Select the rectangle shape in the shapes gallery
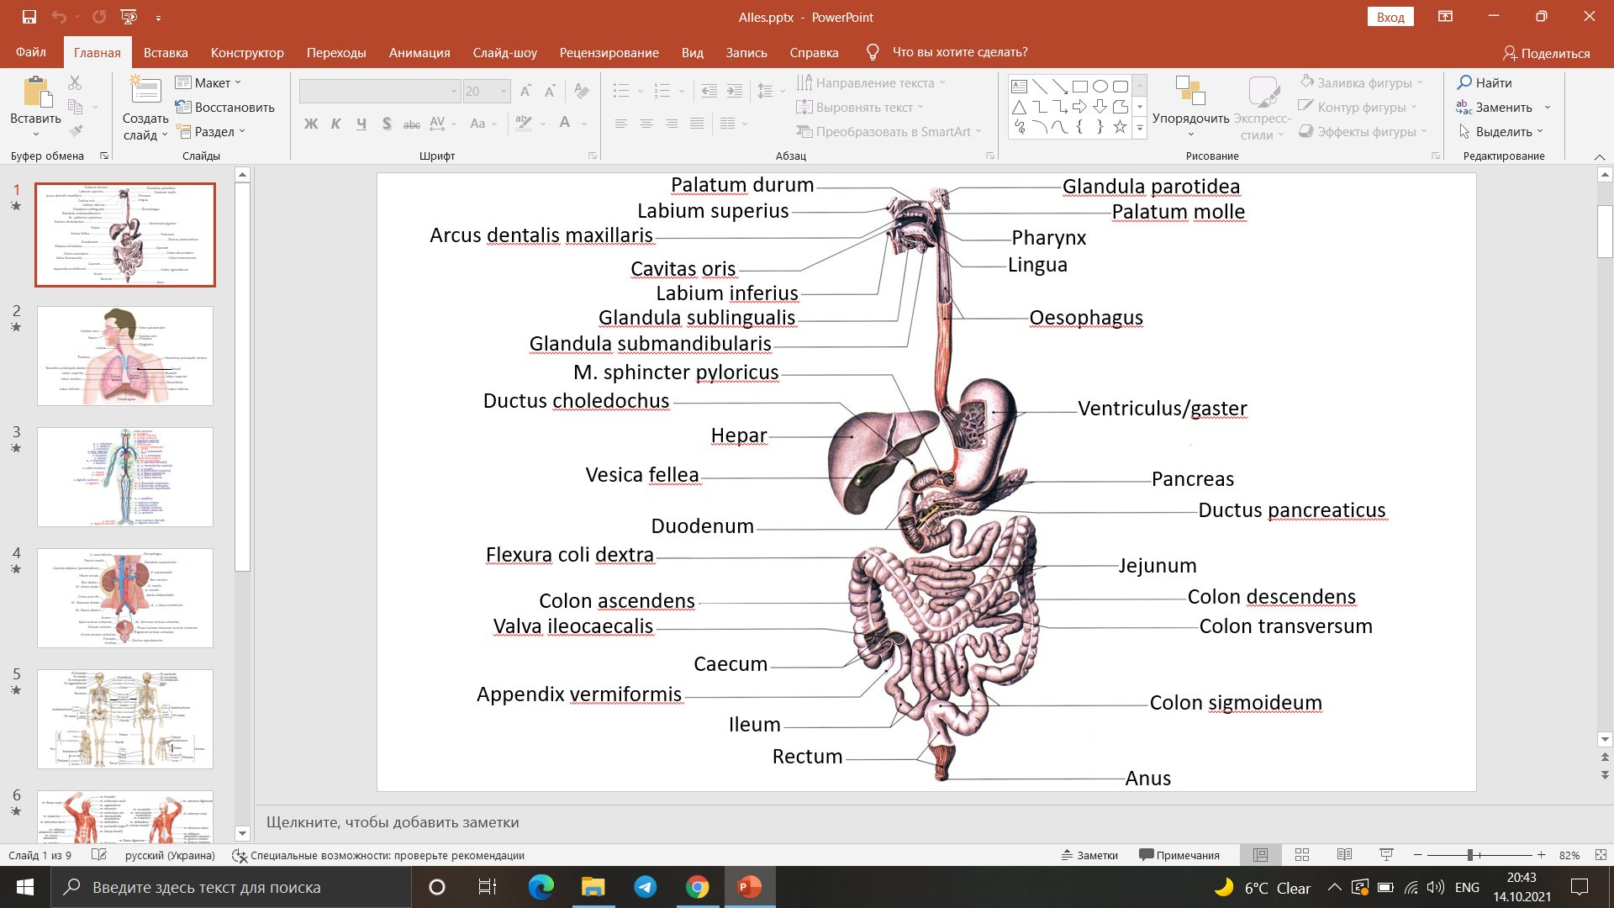This screenshot has width=1614, height=908. tap(1080, 86)
